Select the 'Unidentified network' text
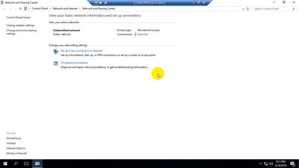This screenshot has width=299, height=168. point(66,30)
